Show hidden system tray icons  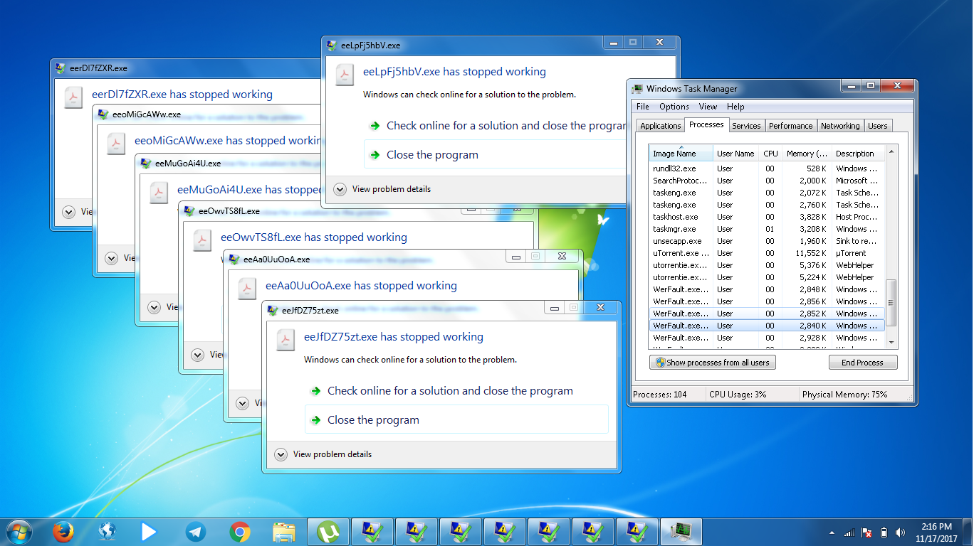tap(832, 532)
